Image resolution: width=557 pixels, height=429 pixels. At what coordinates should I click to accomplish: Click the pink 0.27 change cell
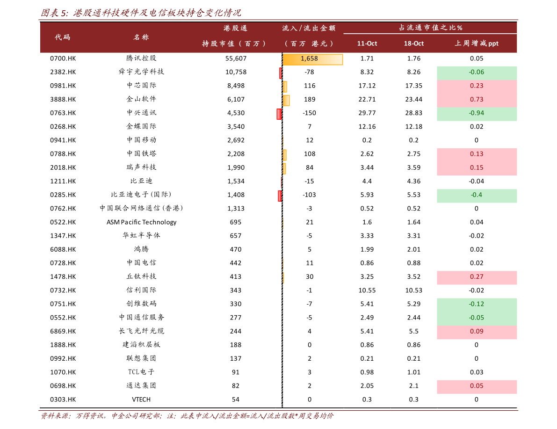pos(477,277)
